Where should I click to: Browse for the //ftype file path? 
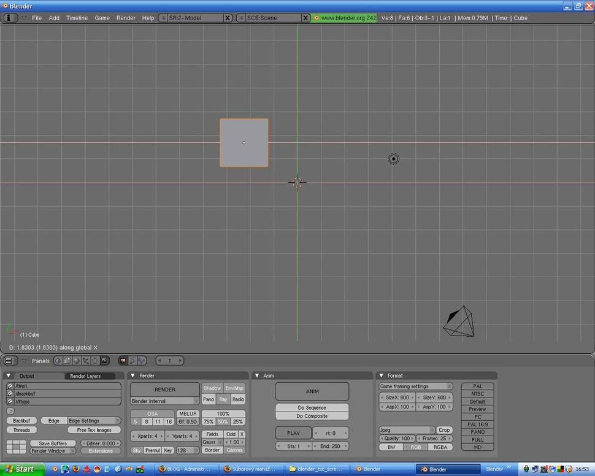click(10, 401)
